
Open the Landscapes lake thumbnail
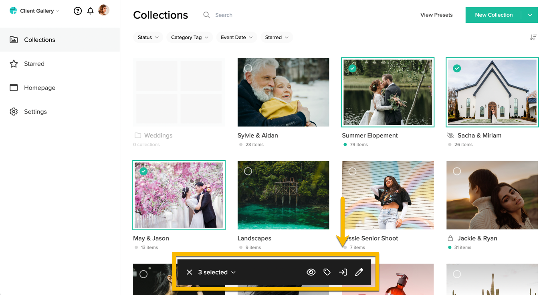coord(283,195)
